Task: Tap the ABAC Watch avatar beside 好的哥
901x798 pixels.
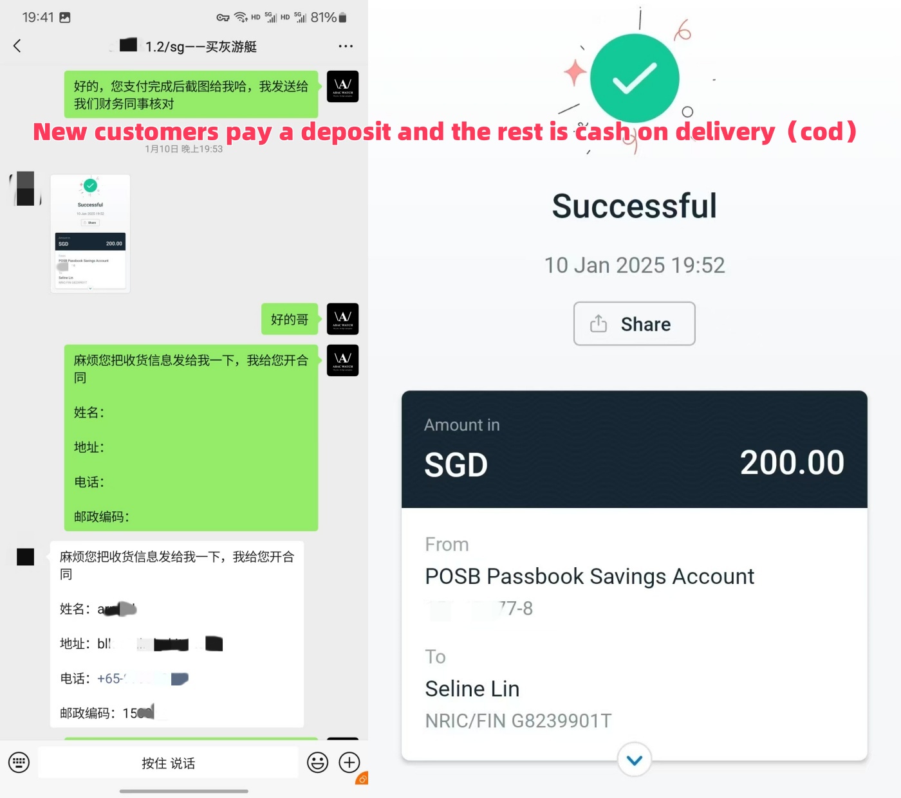Action: tap(342, 319)
